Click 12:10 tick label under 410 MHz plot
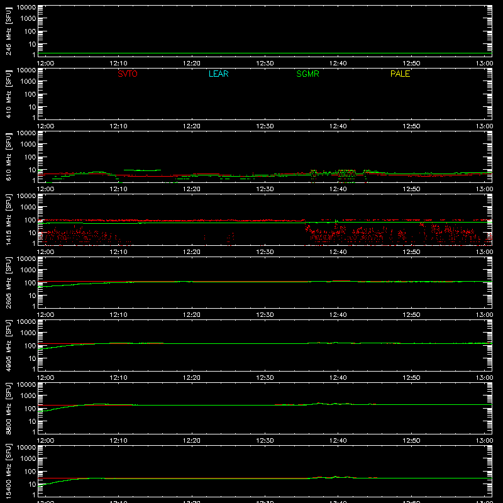This screenshot has width=503, height=503. 119,126
